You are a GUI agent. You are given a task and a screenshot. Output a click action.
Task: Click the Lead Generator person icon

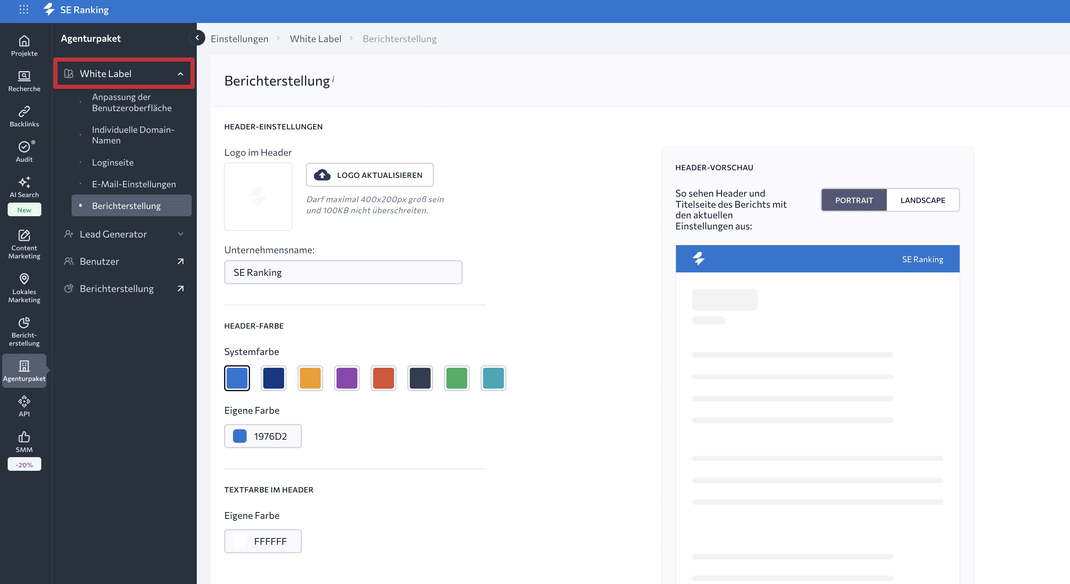point(69,234)
